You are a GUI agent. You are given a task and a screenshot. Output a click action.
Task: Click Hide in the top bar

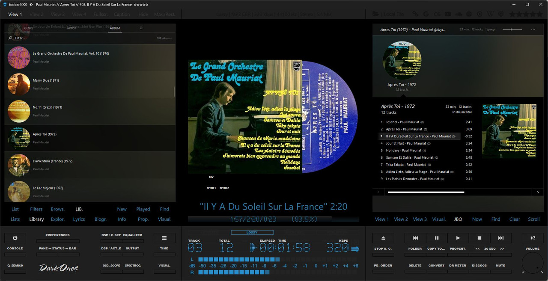point(143,14)
